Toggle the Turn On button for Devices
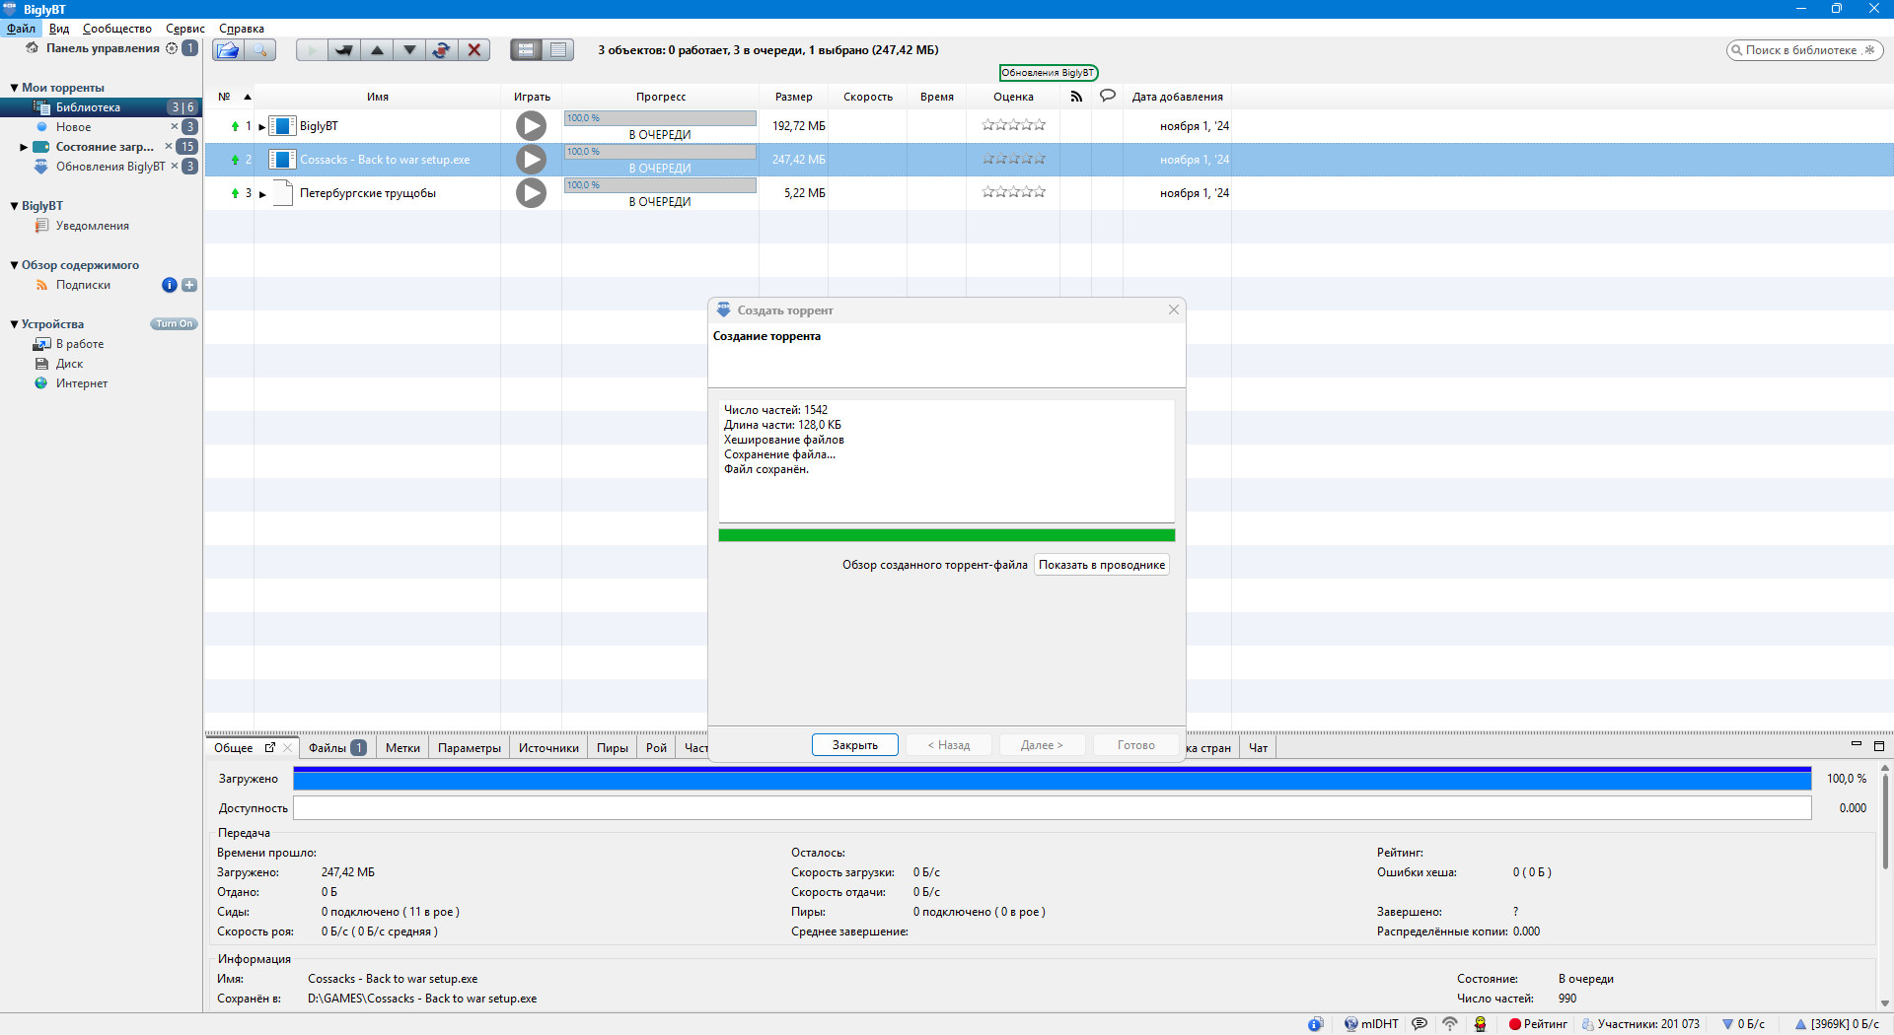 tap(174, 324)
